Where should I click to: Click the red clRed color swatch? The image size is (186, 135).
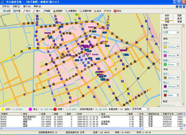(165, 95)
